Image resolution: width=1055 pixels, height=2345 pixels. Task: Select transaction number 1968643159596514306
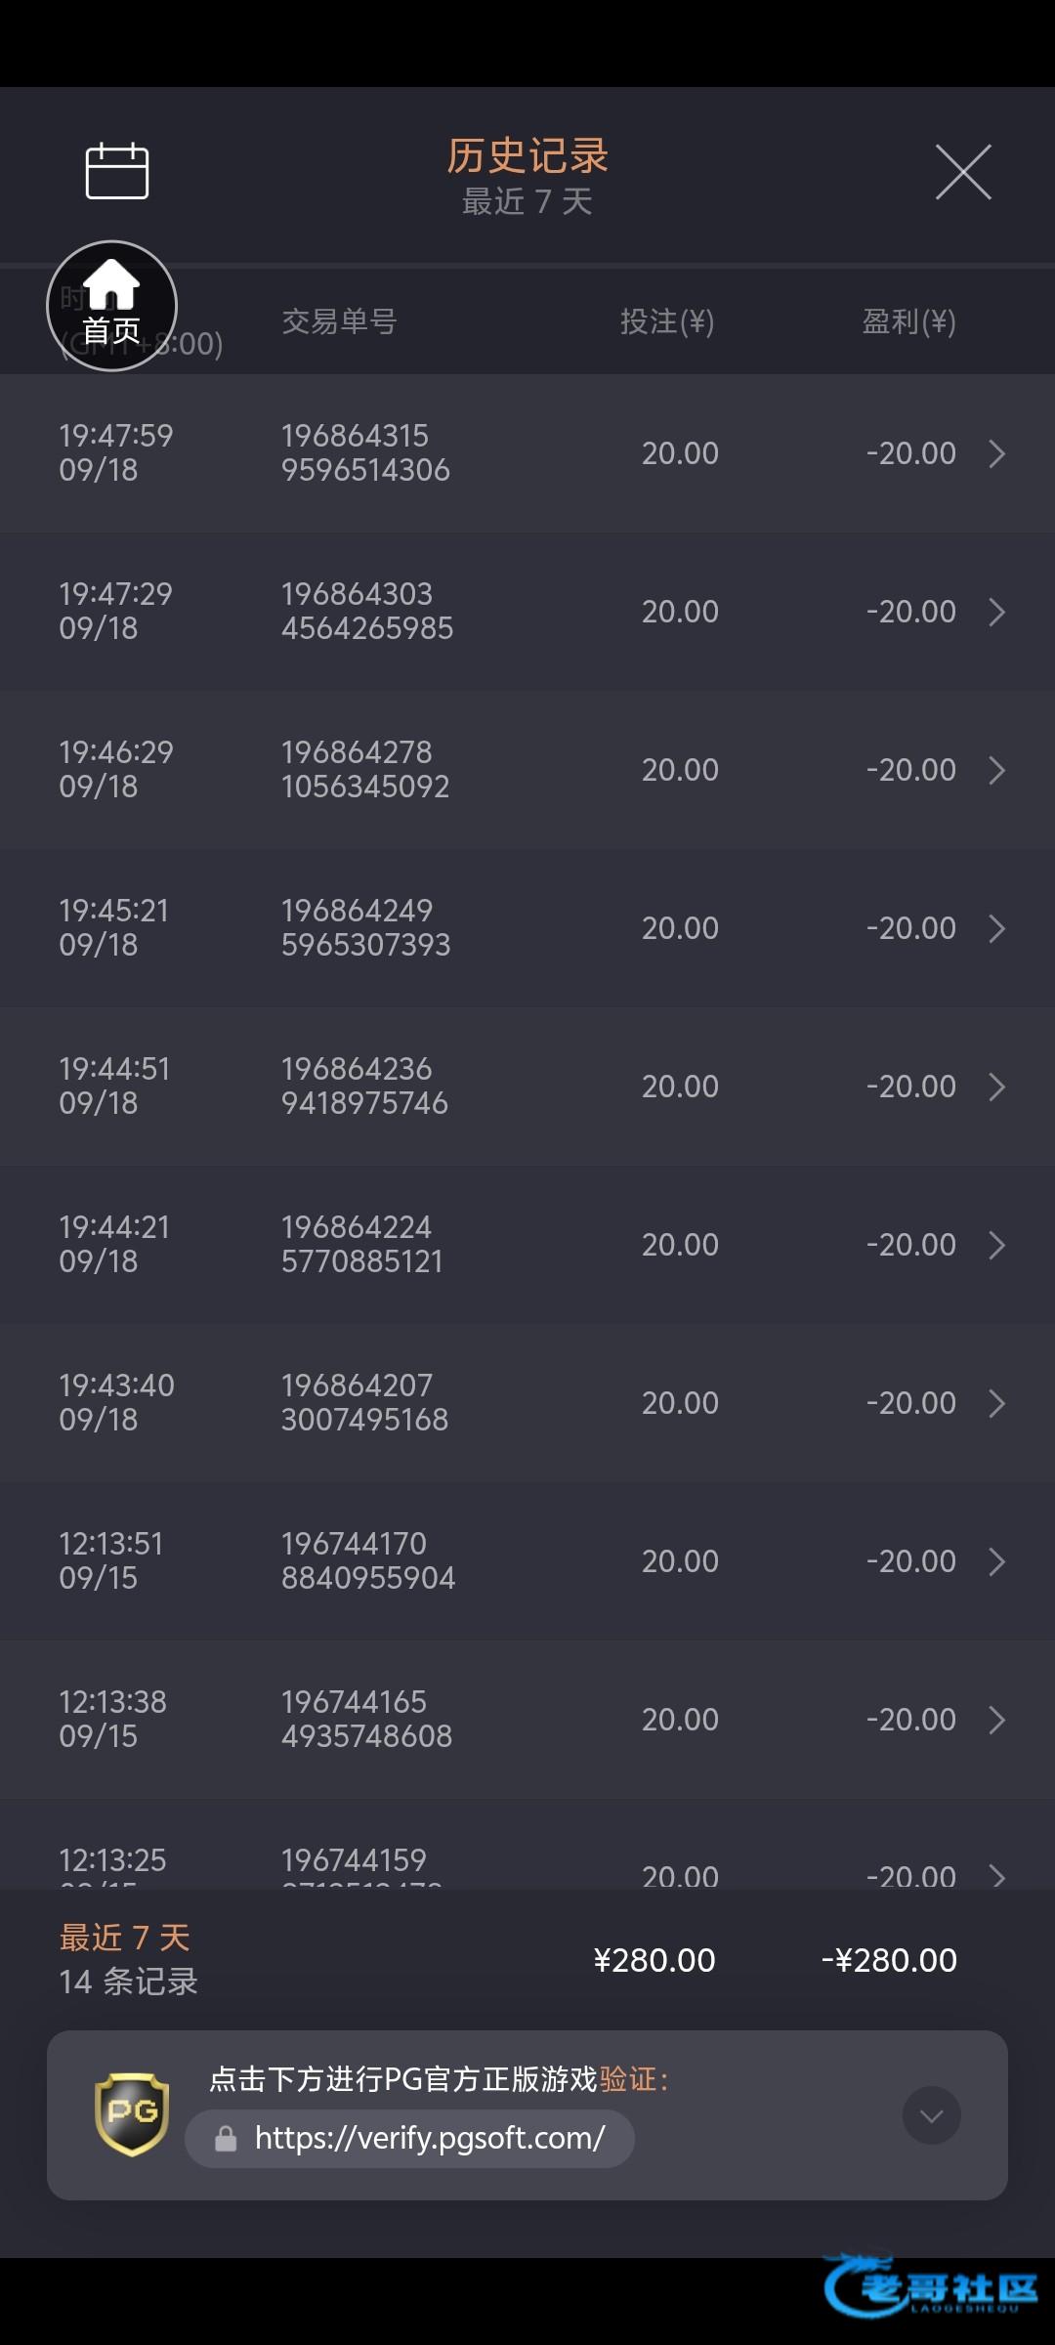(365, 452)
